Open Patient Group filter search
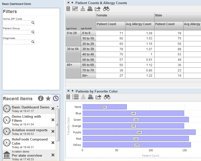Viewport: 201px width, 161px height. point(33,32)
